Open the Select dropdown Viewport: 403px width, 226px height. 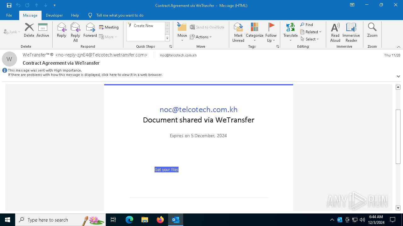(x=310, y=39)
